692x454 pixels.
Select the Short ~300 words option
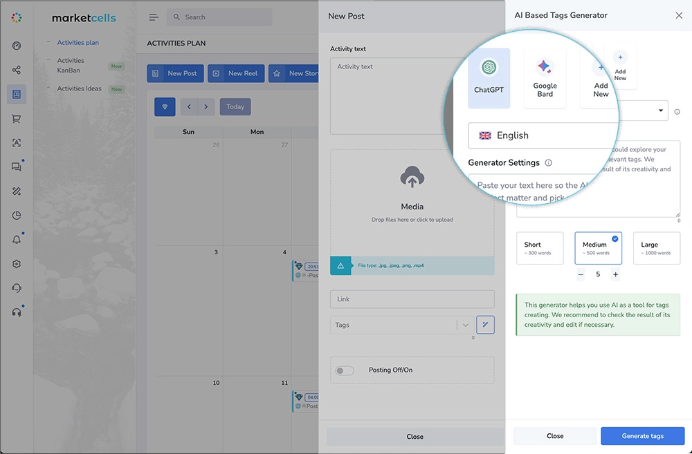[x=540, y=248]
